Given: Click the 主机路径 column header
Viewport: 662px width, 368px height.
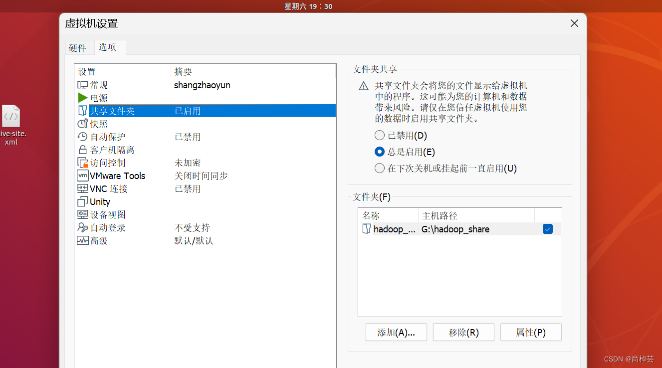Looking at the screenshot, I should pos(476,216).
